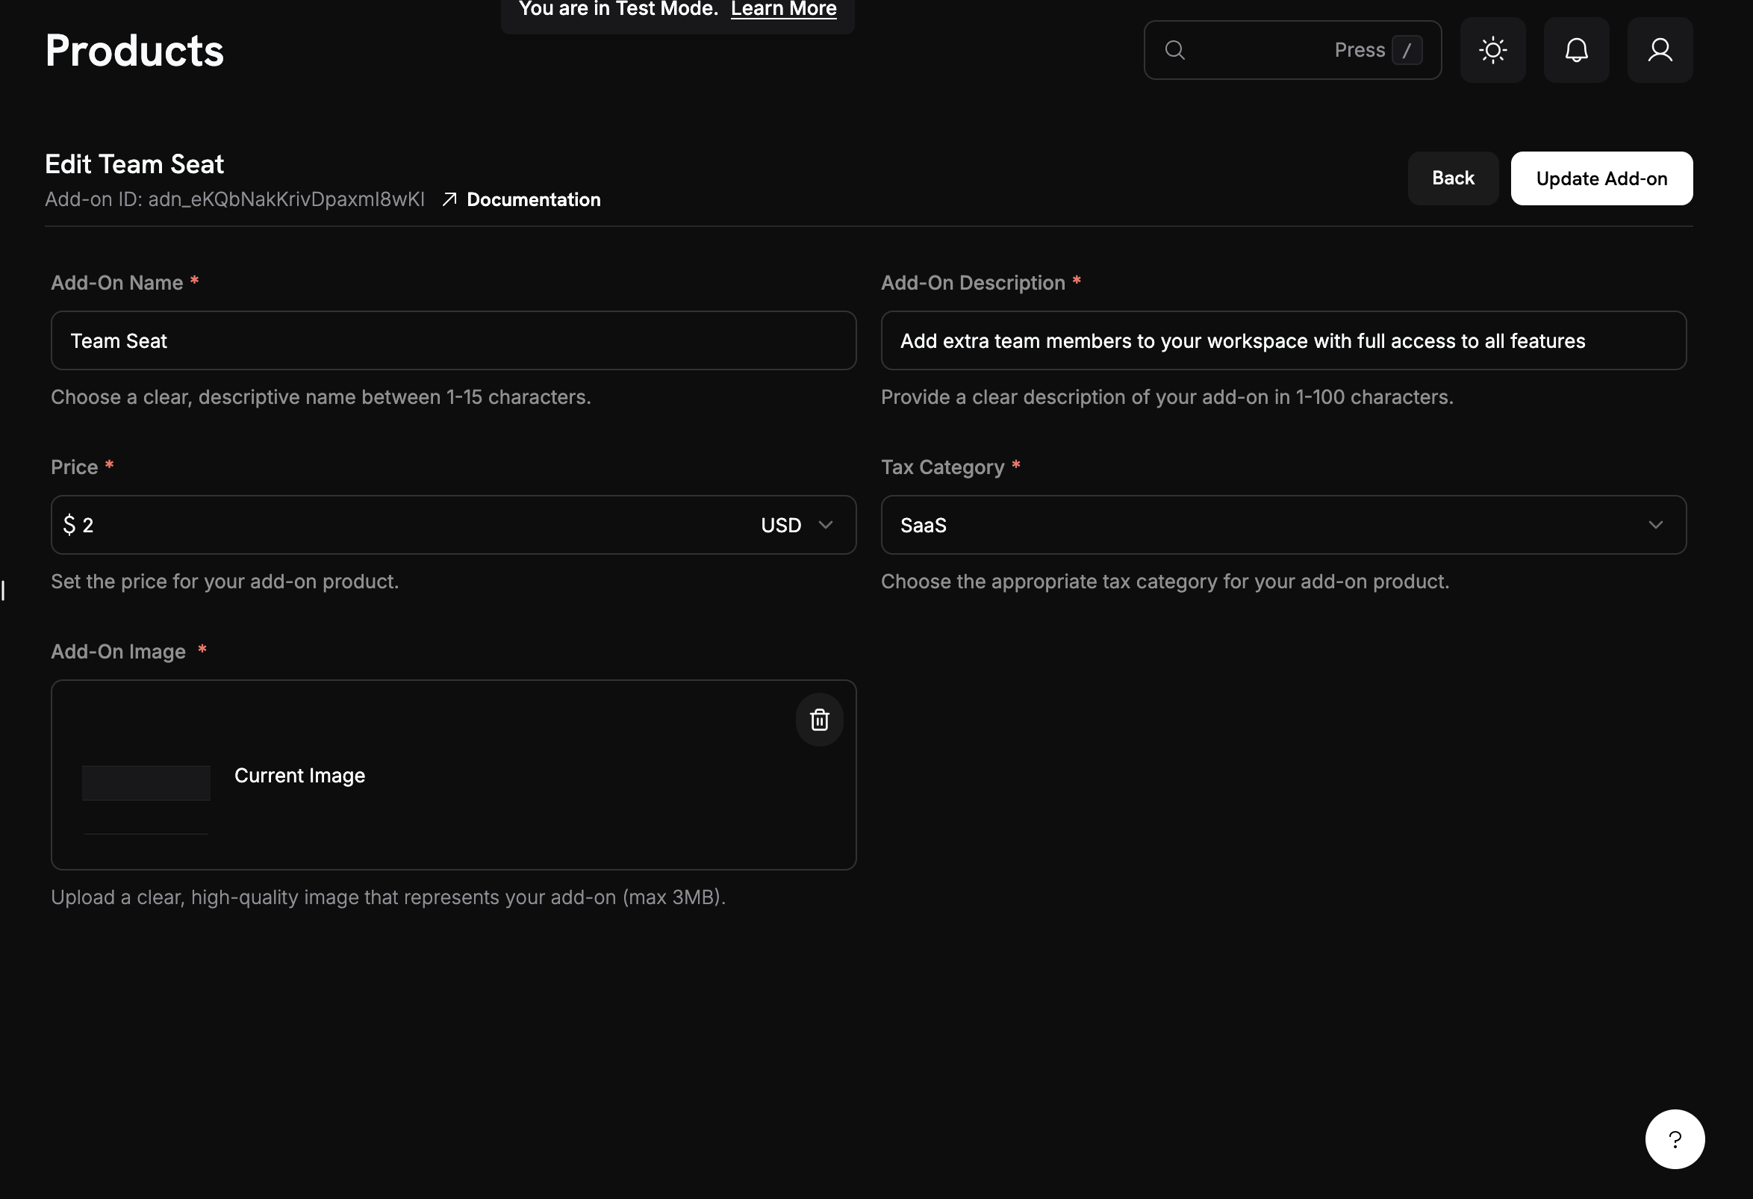This screenshot has height=1199, width=1753.
Task: Expand the tax category chevron
Action: click(1657, 525)
